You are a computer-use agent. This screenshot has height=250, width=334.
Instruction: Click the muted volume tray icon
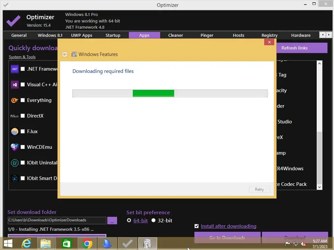[303, 244]
